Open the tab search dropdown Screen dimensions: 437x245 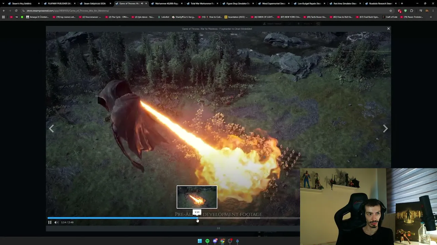[x=3, y=3]
